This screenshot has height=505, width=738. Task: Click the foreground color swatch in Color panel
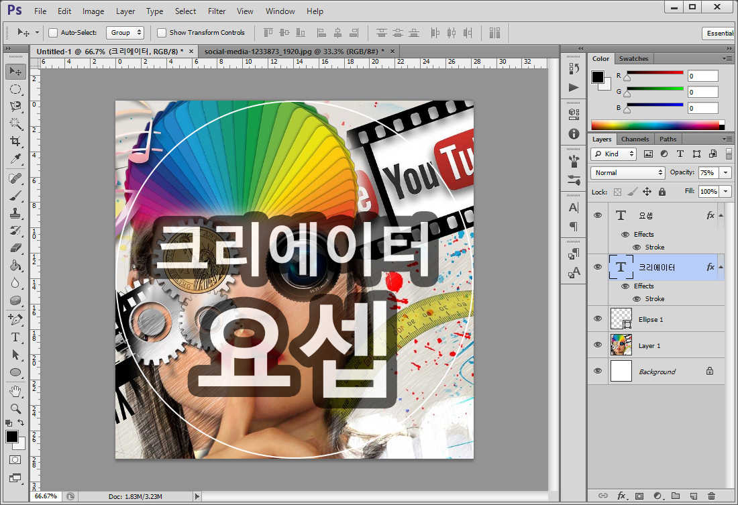pos(598,77)
